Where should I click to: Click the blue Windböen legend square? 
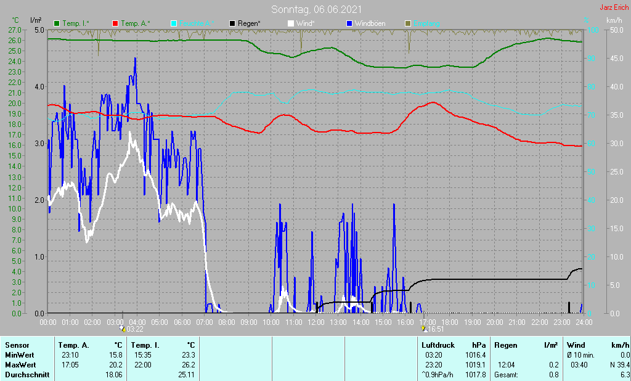click(x=349, y=23)
